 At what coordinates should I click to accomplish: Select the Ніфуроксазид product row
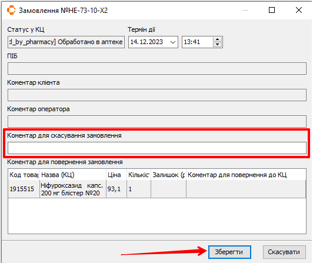pos(157,189)
